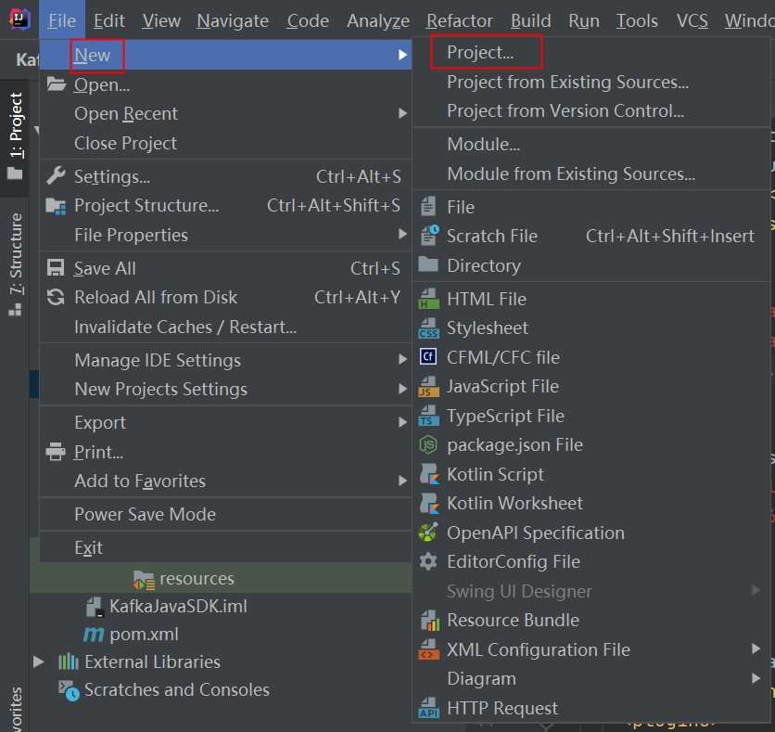Click the Open folder icon
This screenshot has height=732, width=775.
click(x=57, y=84)
